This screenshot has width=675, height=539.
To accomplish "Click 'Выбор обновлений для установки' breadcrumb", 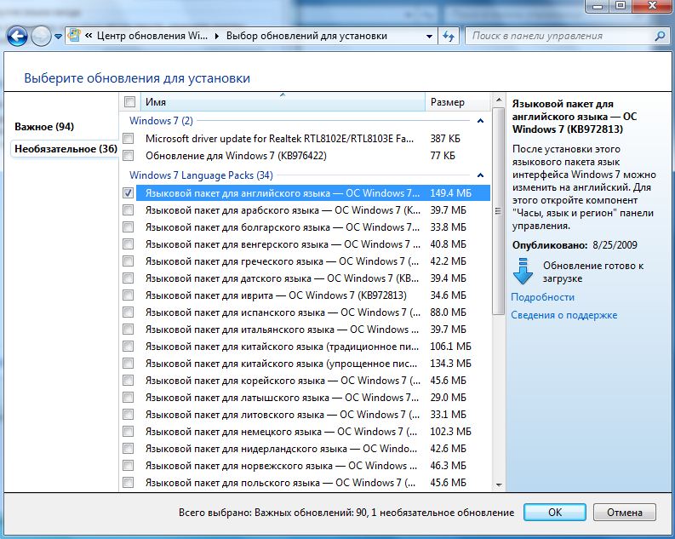I will tap(306, 36).
